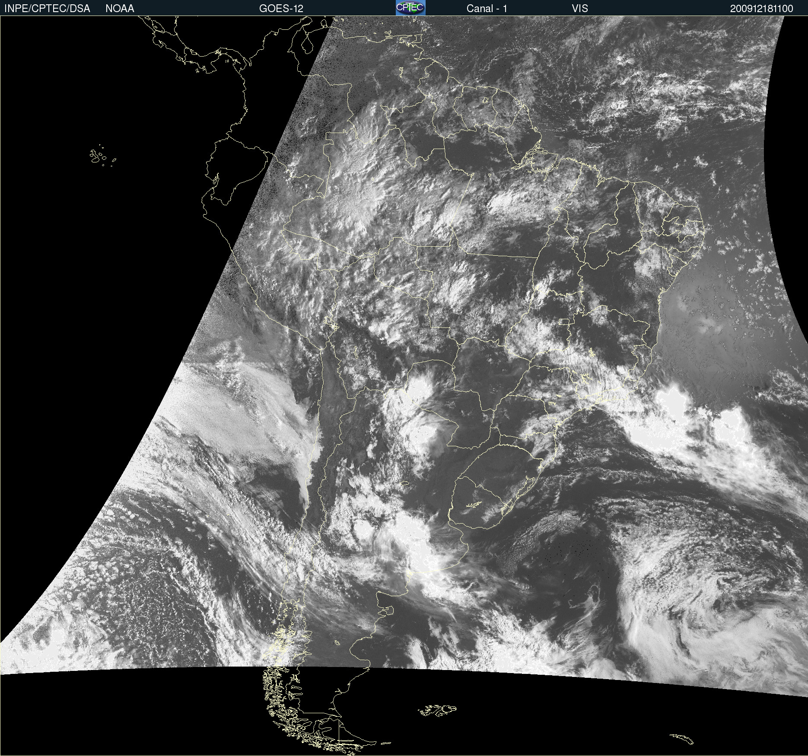
Task: Select the 'Canal - 1' channel label
Action: point(487,9)
